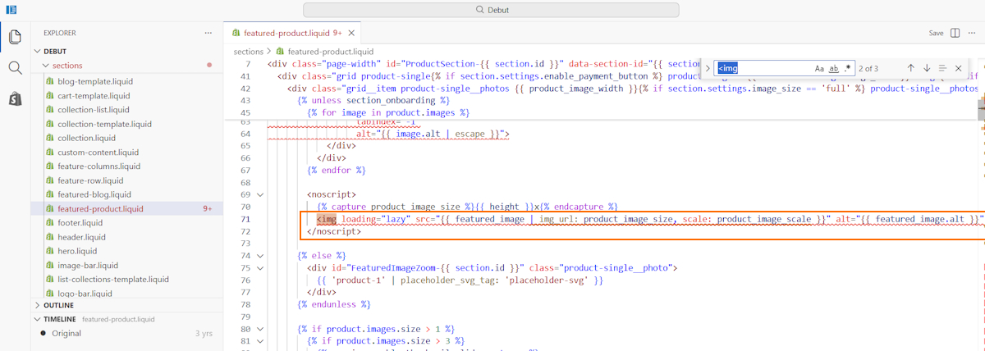Select featured-product.liquid in explorer tree

point(127,208)
